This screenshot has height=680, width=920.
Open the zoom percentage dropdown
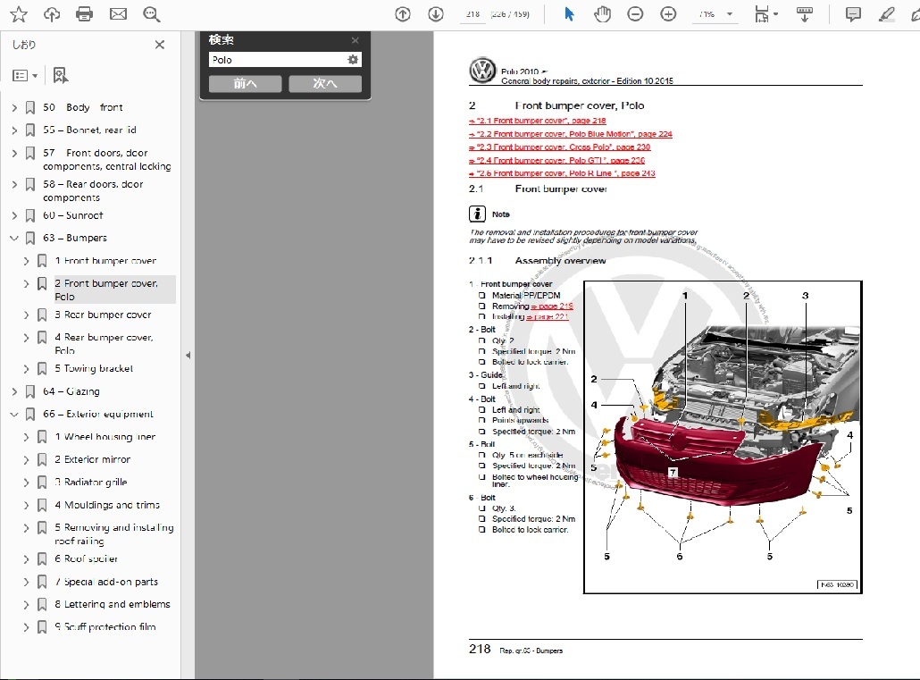coord(730,14)
